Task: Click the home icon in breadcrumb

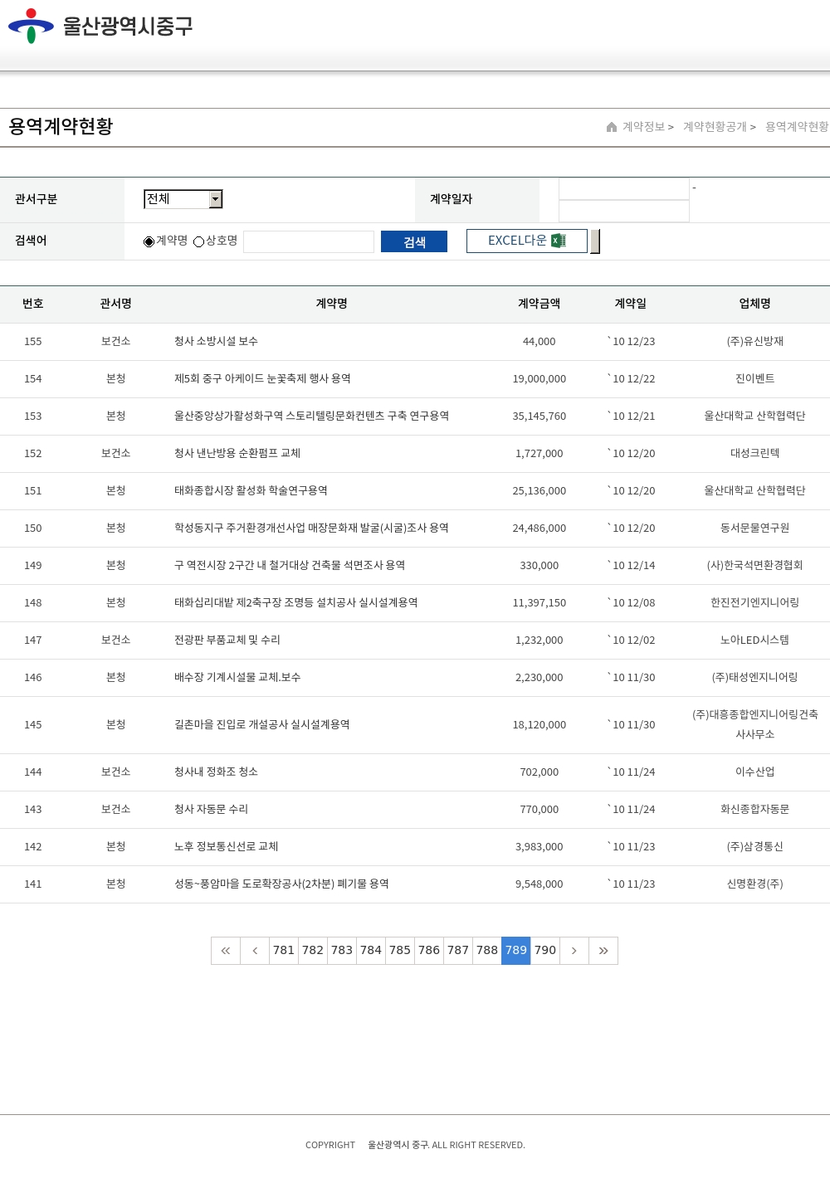Action: (612, 127)
